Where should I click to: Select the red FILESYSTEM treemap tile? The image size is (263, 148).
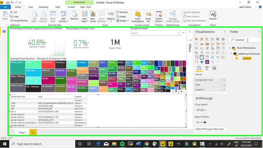[48, 64]
